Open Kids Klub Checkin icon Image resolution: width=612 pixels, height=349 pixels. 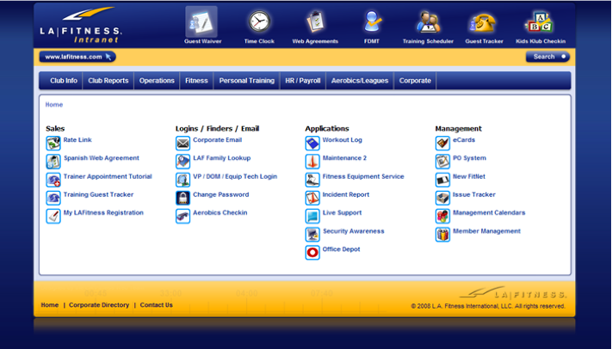pyautogui.click(x=540, y=21)
